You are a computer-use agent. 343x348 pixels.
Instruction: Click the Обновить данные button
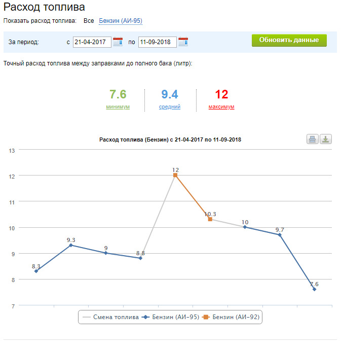(289, 41)
